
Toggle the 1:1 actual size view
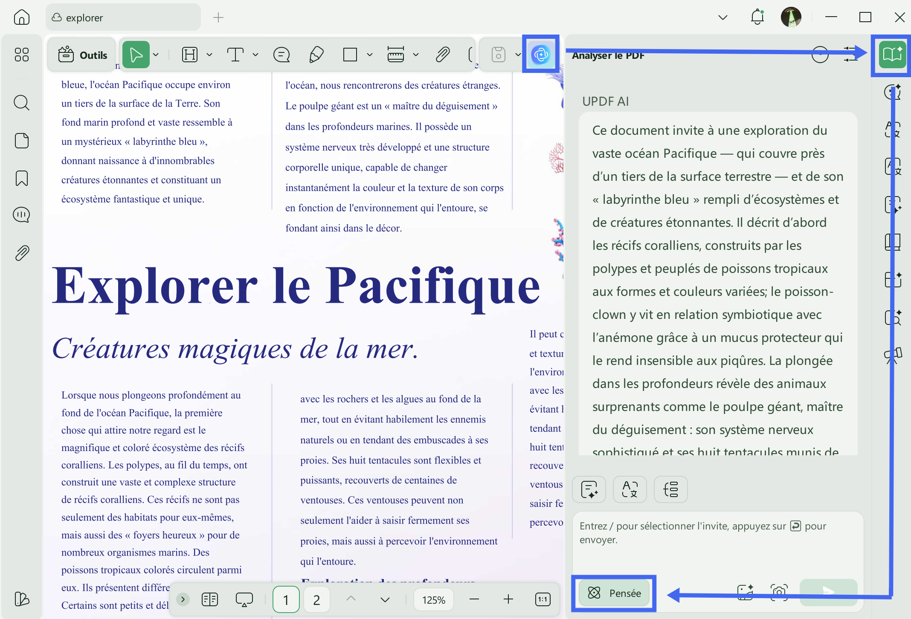tap(543, 599)
